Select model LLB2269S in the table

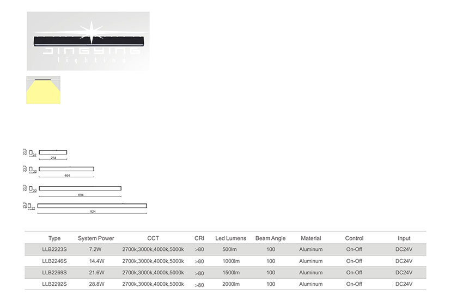coord(54,273)
